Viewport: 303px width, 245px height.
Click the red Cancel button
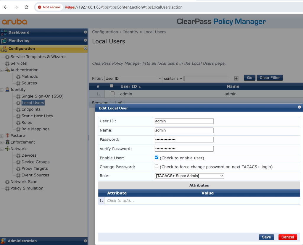tap(287, 237)
